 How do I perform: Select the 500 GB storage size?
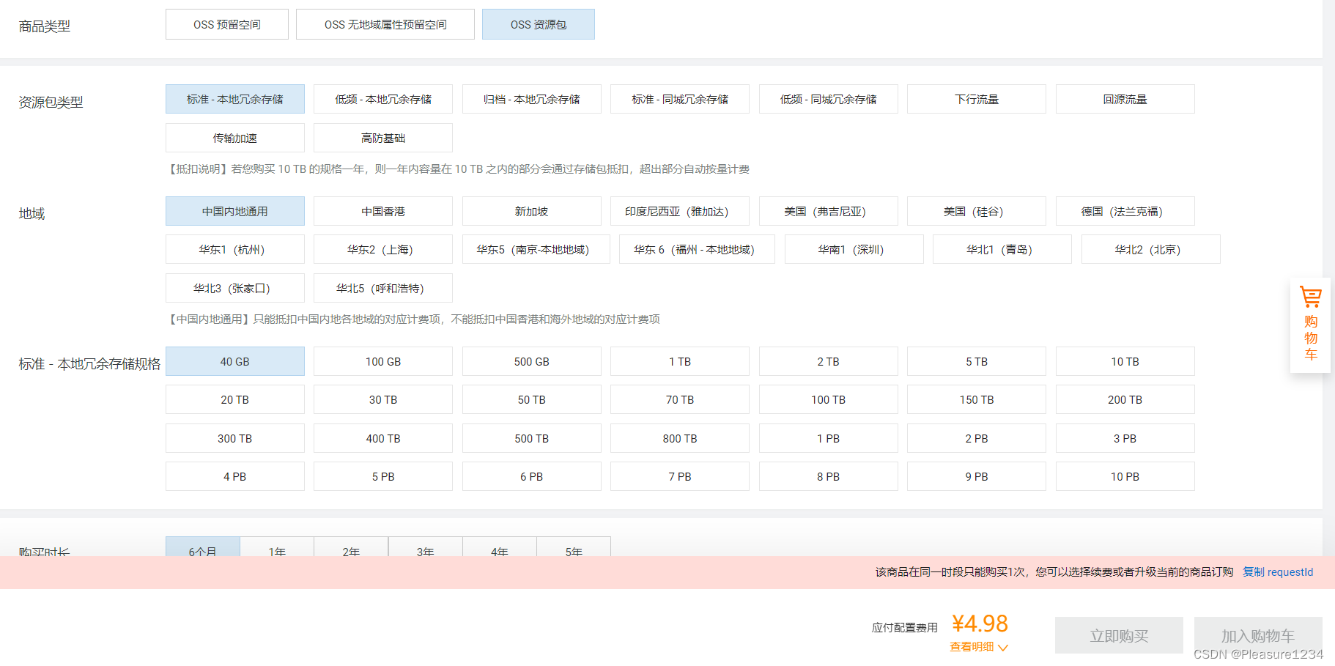pos(532,361)
